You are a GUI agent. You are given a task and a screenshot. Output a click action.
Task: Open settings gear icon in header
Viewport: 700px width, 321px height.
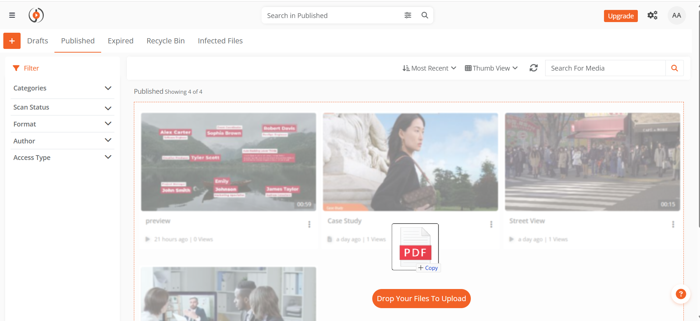pyautogui.click(x=652, y=15)
